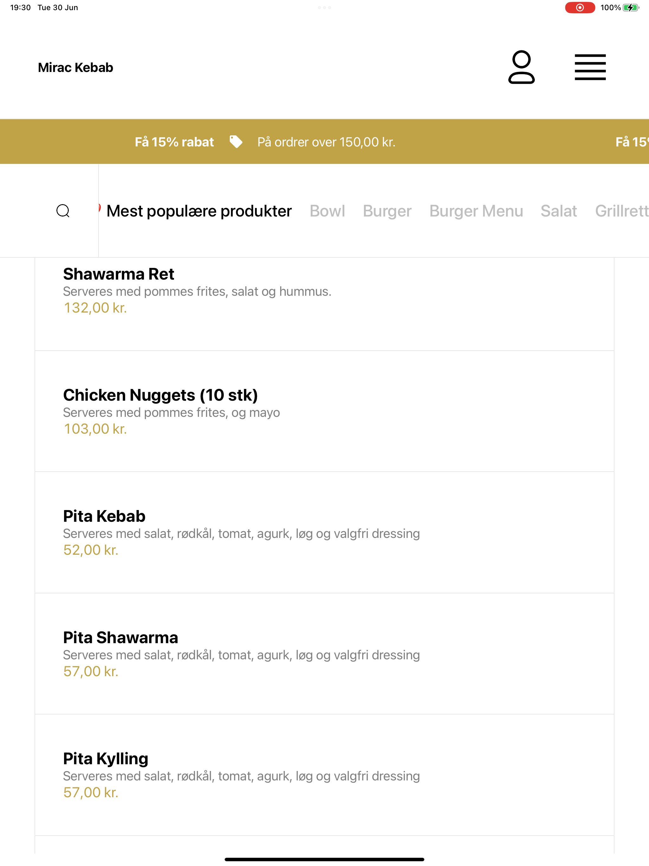Screen dimensions: 649x866
Task: Select the Mest populære produkter tab
Action: (x=199, y=211)
